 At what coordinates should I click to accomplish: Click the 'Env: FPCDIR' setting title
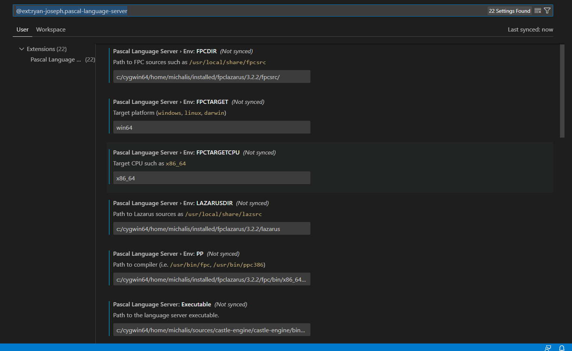[165, 51]
